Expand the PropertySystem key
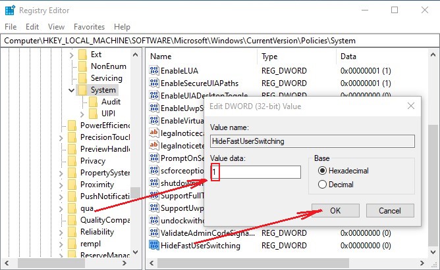The height and width of the screenshot is (270, 440). click(x=61, y=173)
